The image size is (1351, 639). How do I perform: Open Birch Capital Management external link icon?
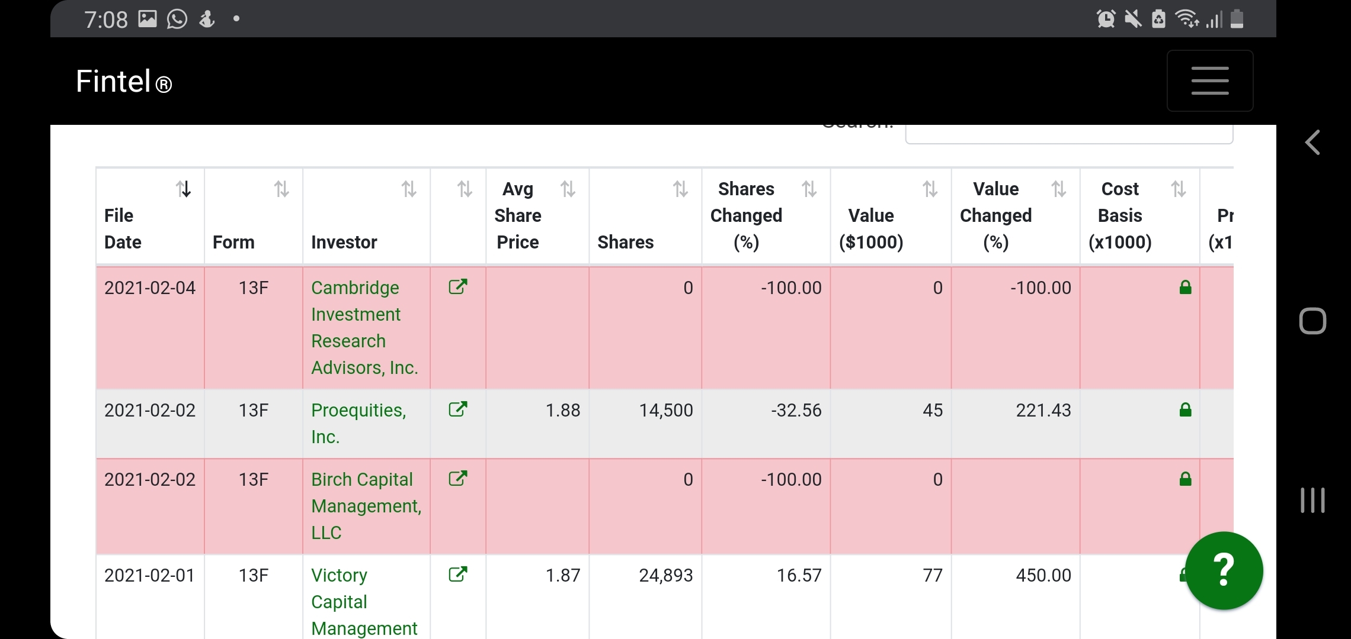[457, 479]
